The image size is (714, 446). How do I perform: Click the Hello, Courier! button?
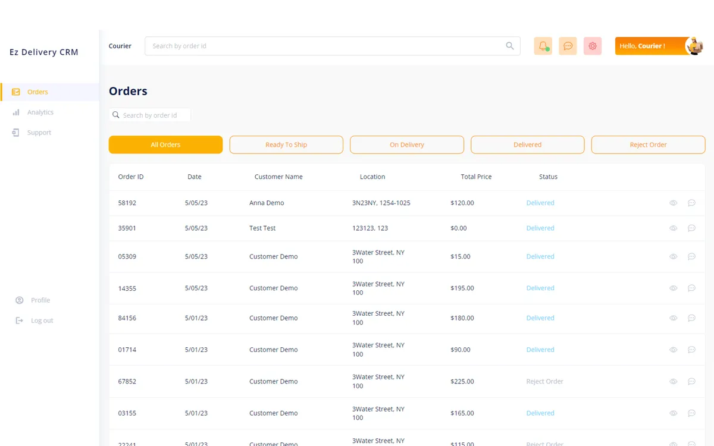pyautogui.click(x=660, y=46)
